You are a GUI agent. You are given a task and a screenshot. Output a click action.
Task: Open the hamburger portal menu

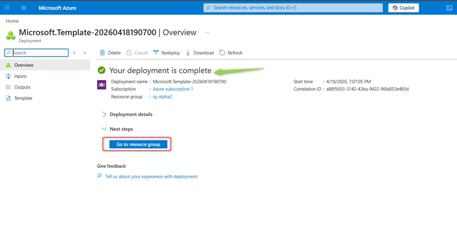[23, 8]
